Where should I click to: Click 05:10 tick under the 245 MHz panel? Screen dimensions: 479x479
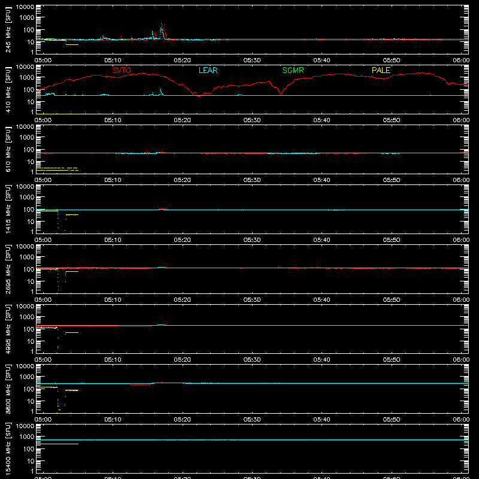(113, 60)
